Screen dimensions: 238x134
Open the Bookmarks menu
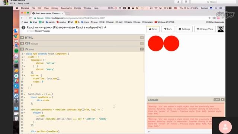(x=66, y=8)
